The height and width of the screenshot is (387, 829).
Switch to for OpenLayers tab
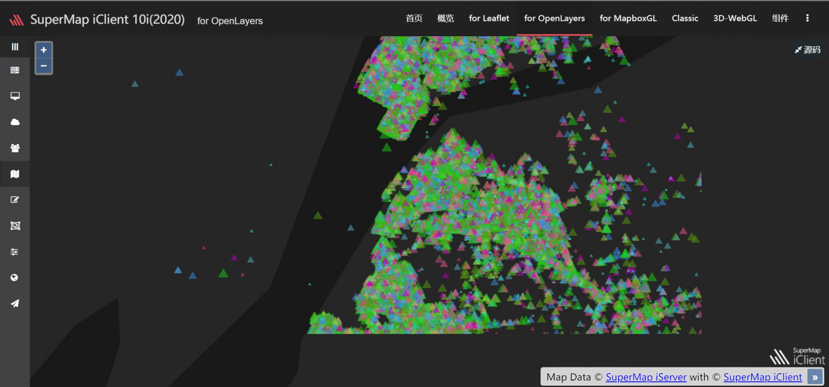coord(554,18)
